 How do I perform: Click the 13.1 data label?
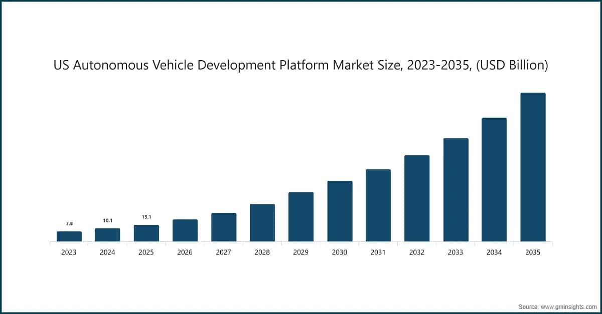click(146, 216)
